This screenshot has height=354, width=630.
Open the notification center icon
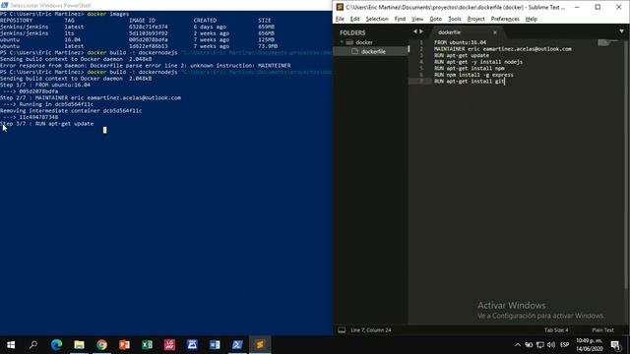(x=615, y=345)
